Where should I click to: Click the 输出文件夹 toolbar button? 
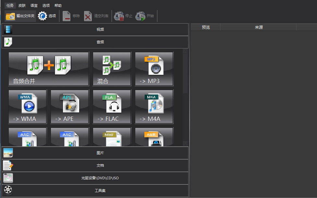pos(20,16)
